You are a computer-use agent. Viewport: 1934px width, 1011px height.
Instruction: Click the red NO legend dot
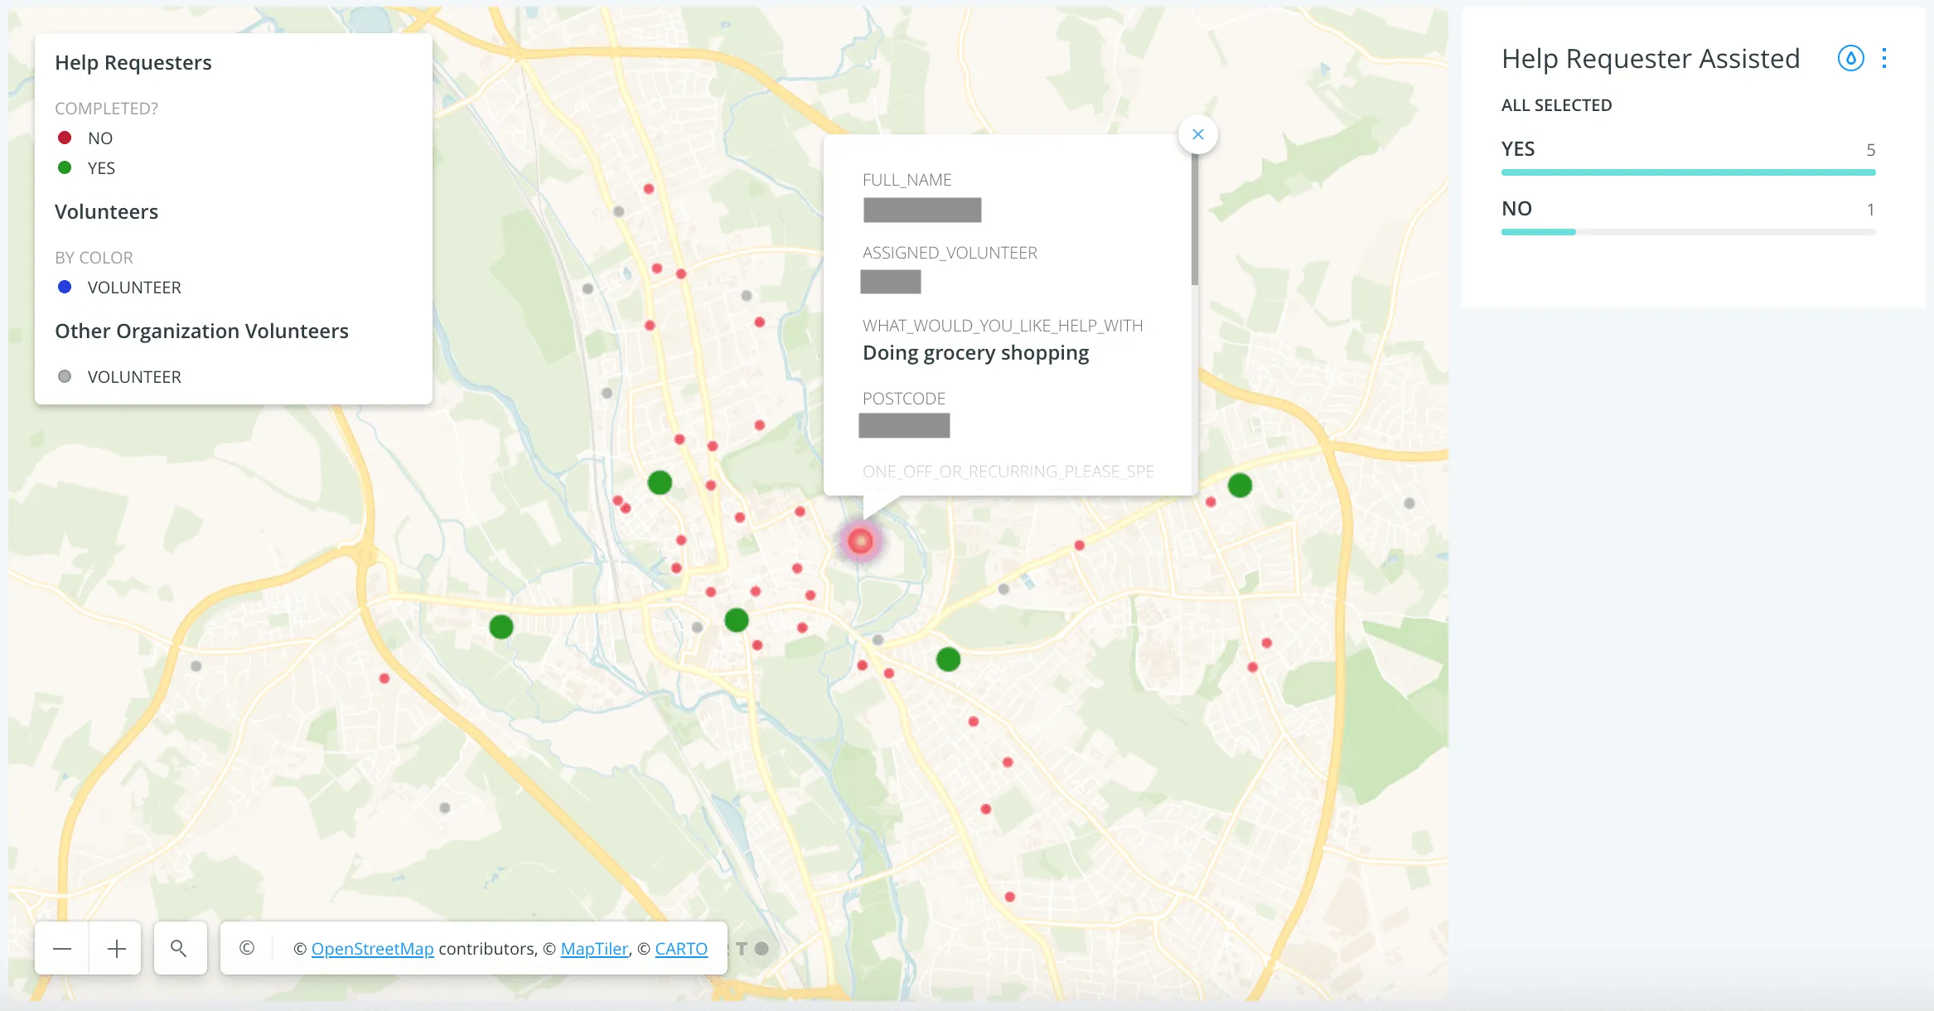click(65, 137)
